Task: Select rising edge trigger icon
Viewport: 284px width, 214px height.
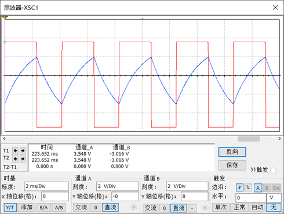Action: (239, 187)
